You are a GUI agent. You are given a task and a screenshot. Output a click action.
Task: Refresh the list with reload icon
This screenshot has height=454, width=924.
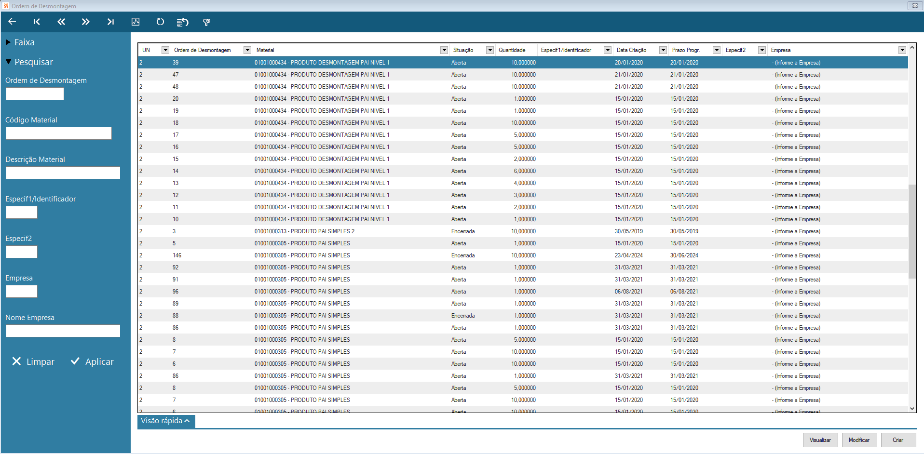pyautogui.click(x=160, y=22)
